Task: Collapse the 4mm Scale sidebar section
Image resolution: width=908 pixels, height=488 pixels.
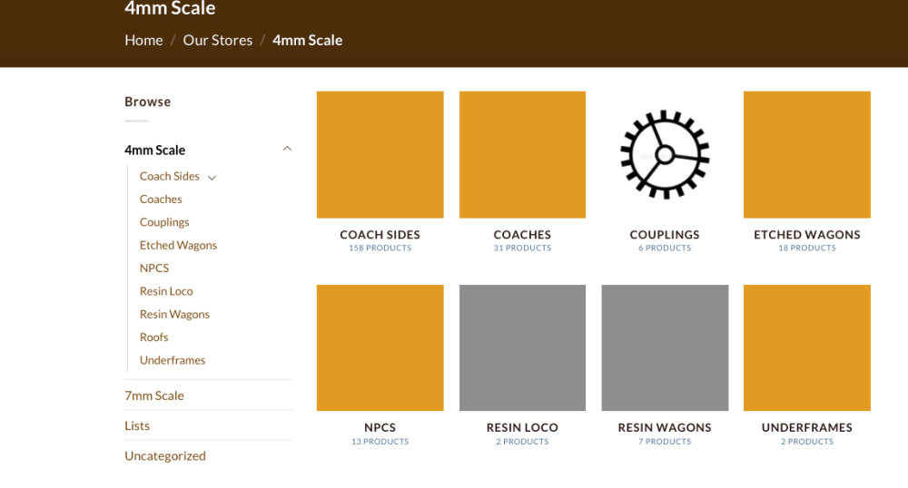Action: pos(287,149)
